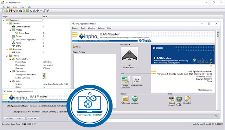Collapse the Photos tree node
The image size is (225, 130).
click(x=10, y=30)
